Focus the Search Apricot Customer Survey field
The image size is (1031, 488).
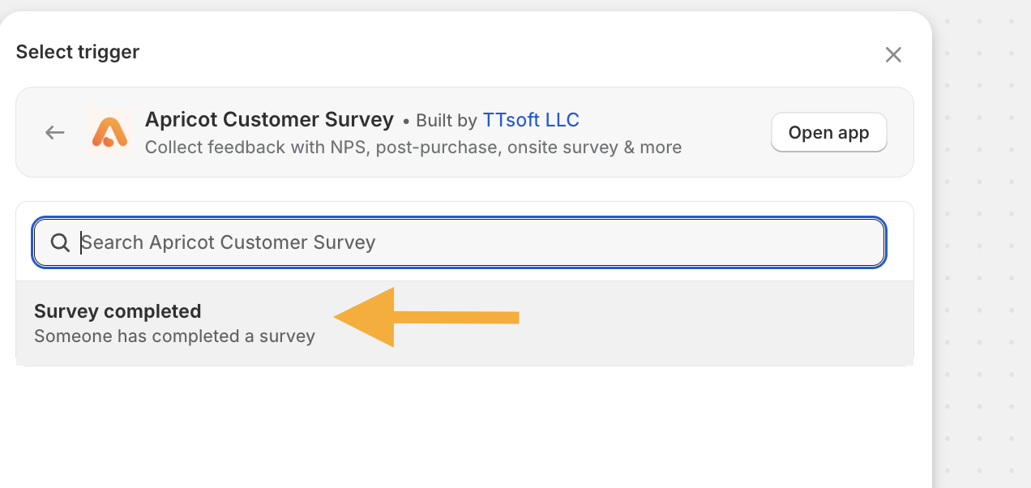point(459,242)
